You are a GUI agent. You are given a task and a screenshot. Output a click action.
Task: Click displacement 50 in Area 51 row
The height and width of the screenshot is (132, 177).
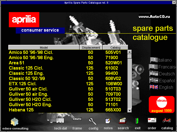tap(90, 63)
